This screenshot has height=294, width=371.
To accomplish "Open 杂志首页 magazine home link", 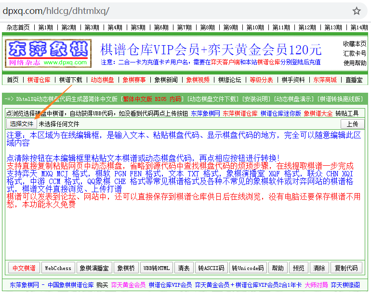I will click(x=18, y=27).
